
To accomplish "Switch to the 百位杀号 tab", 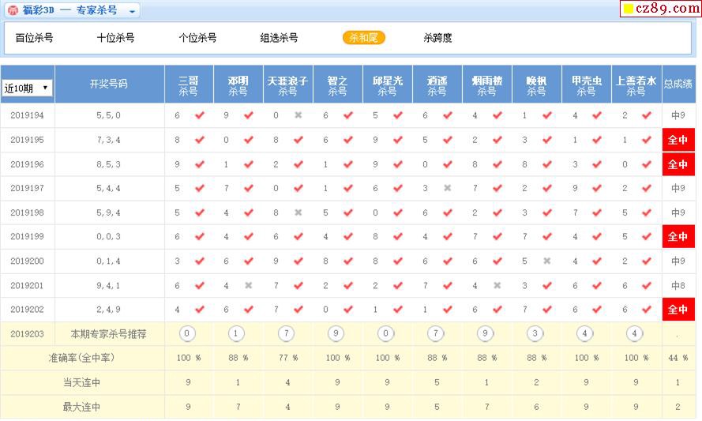I will pyautogui.click(x=34, y=38).
